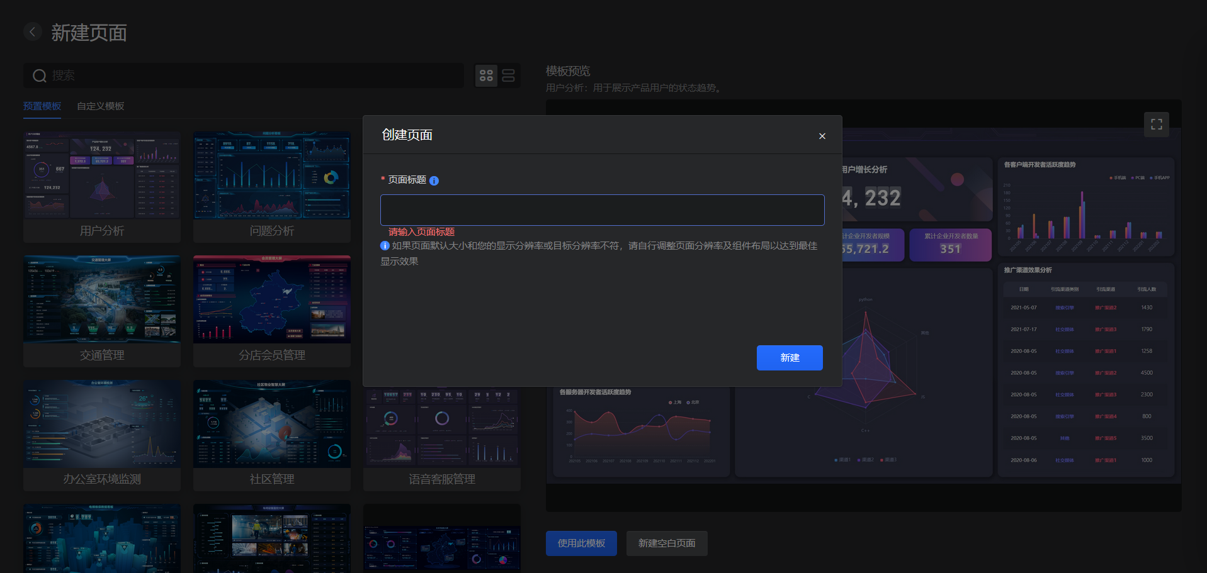
Task: Click the 使用此模板 button
Action: pos(581,543)
